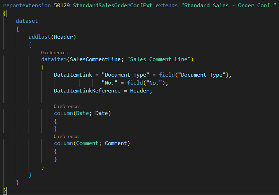Click the DataItemLinkReference property name
The image size is (279, 195).
point(87,91)
